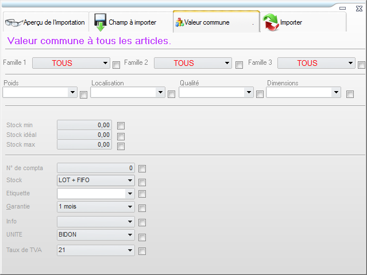Click the red-green arrows Importer icon
The height and width of the screenshot is (275, 367).
271,22
